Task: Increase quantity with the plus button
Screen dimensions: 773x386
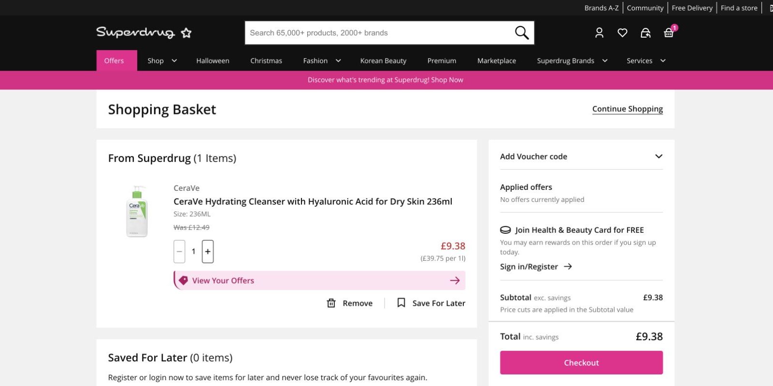Action: 208,251
